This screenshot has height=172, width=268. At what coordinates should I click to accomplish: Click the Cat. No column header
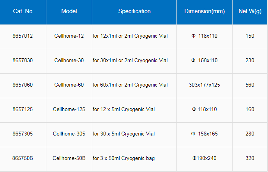23,11
